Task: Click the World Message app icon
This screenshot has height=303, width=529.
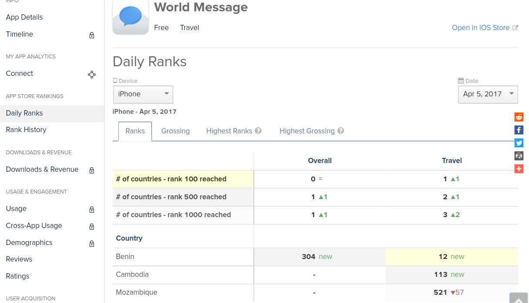Action: coord(130,17)
